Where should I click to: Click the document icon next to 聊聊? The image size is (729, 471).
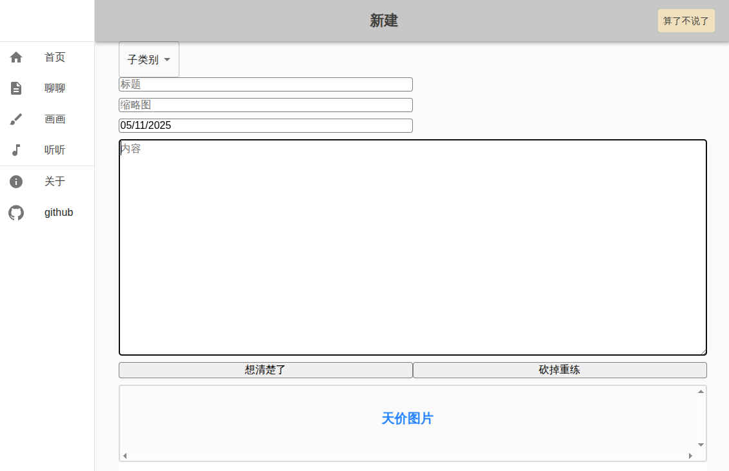click(15, 88)
